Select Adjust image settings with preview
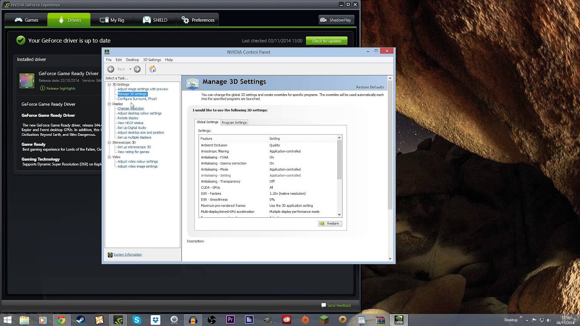Image resolution: width=580 pixels, height=326 pixels. [x=143, y=89]
